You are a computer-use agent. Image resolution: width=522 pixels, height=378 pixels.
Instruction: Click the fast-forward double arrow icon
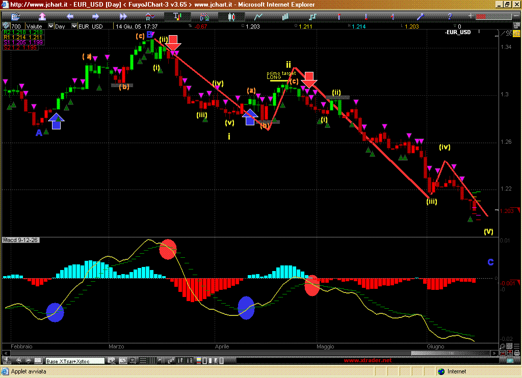point(123,17)
